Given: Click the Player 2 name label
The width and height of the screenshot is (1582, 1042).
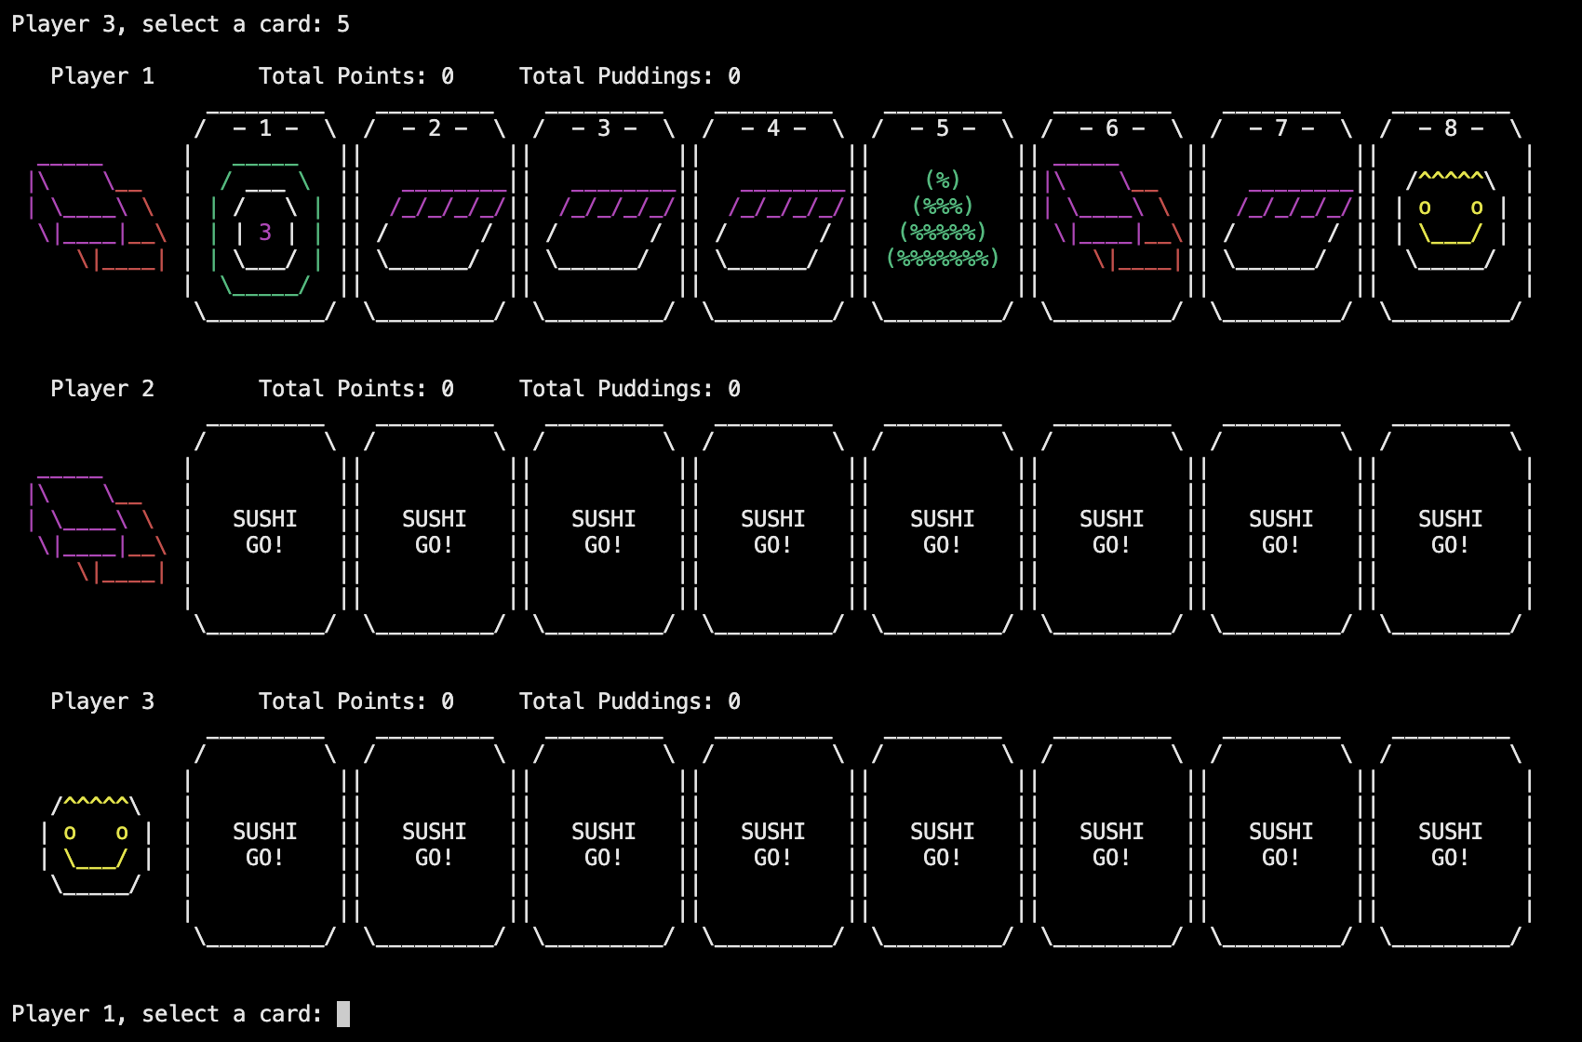Looking at the screenshot, I should click(102, 389).
